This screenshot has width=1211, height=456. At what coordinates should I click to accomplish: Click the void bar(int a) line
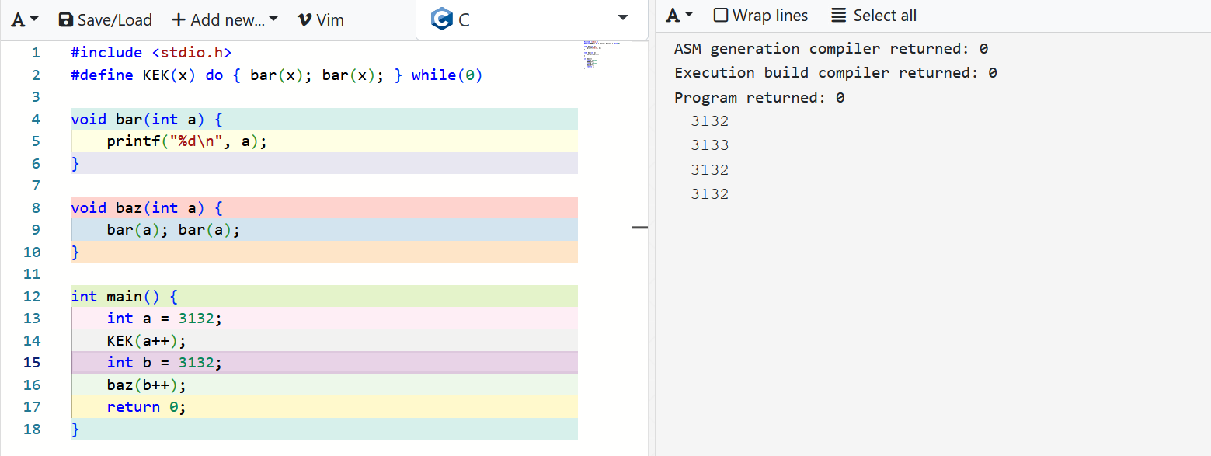324,119
